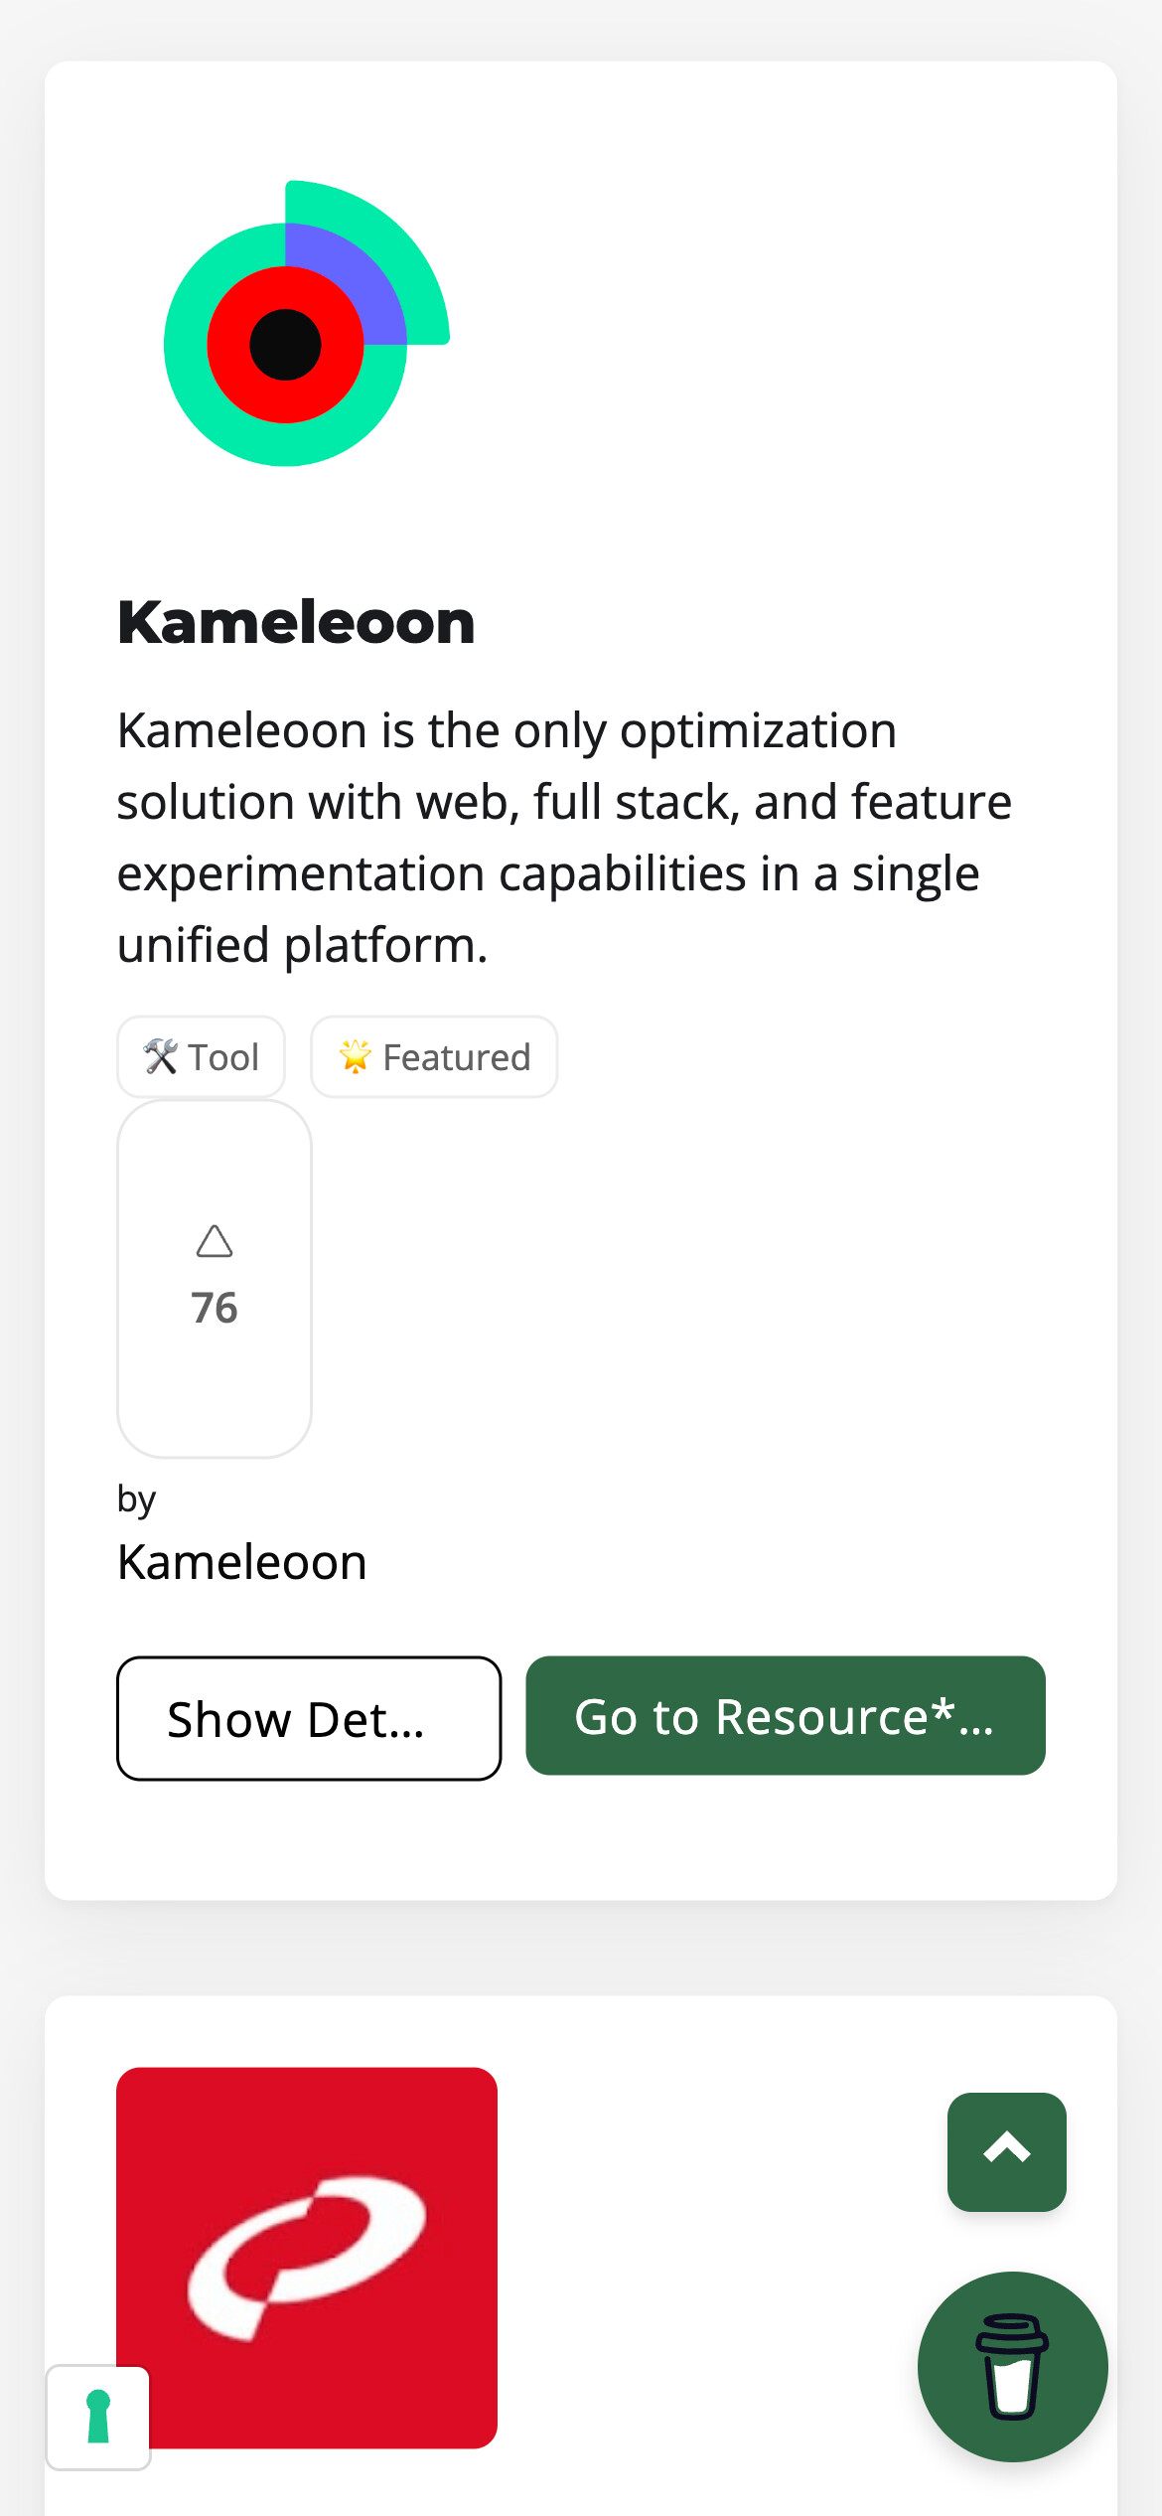Open the red swoosh logo on the next card
The width and height of the screenshot is (1162, 2516).
coord(307,2258)
